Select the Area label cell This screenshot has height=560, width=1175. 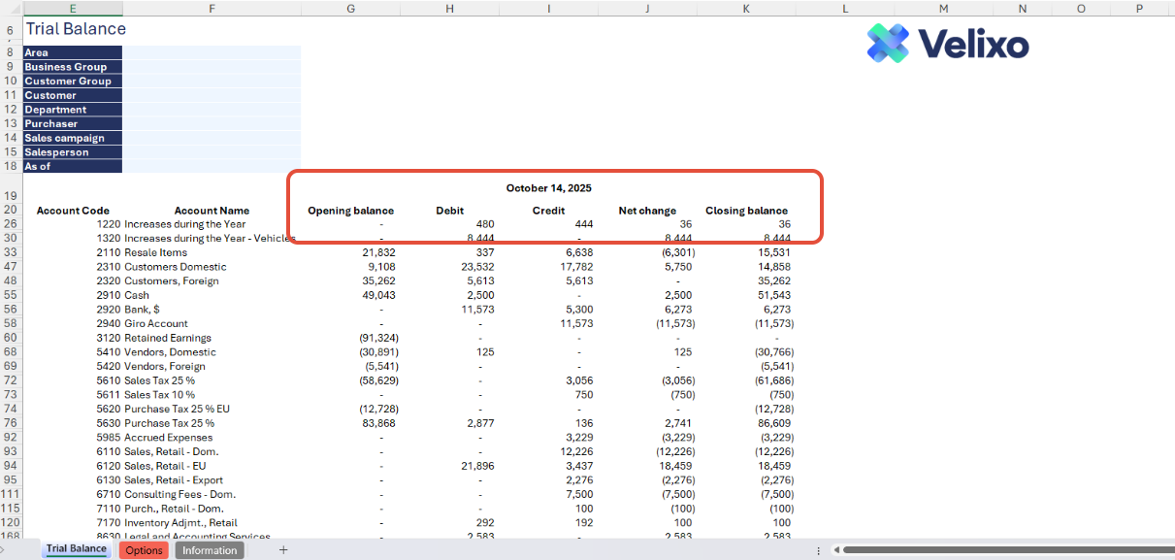(73, 52)
